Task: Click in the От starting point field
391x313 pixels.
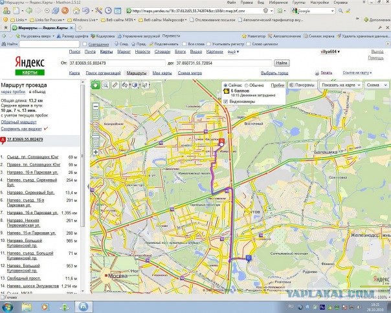Action: pos(117,63)
